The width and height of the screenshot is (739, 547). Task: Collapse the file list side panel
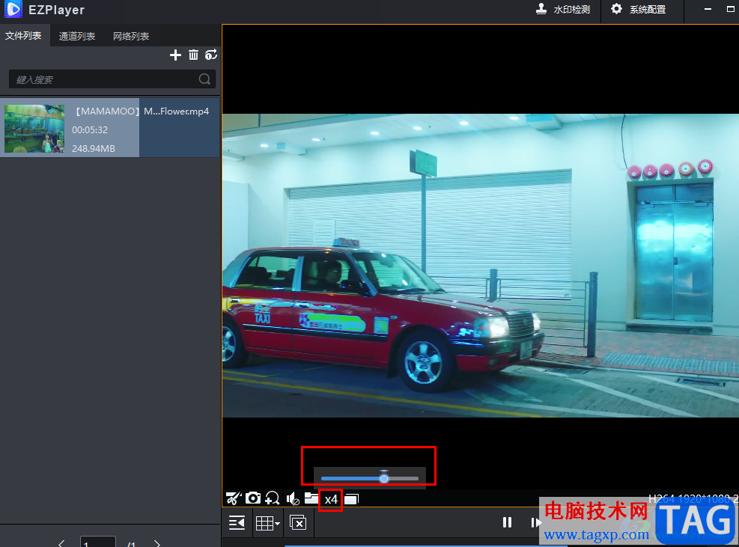[237, 522]
